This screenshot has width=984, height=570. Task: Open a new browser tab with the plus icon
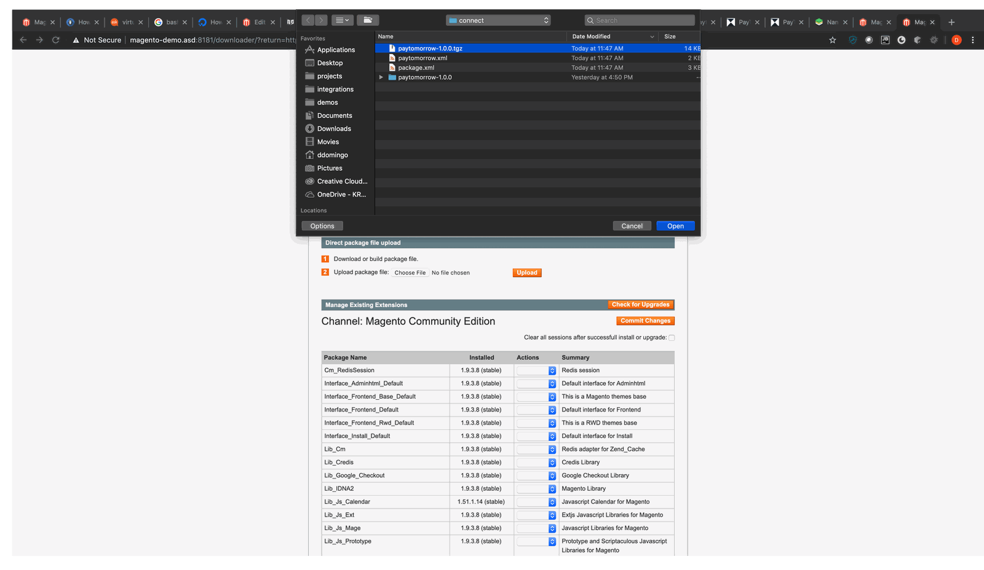pos(951,22)
